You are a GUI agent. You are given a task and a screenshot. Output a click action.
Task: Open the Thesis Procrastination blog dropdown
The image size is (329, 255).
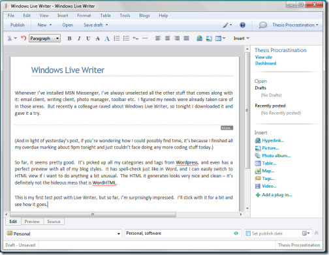pyautogui.click(x=295, y=25)
